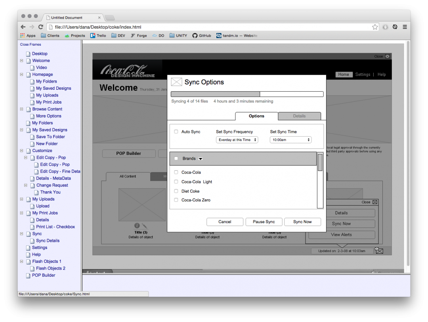
Task: Switch to the Options tab
Action: coord(256,116)
